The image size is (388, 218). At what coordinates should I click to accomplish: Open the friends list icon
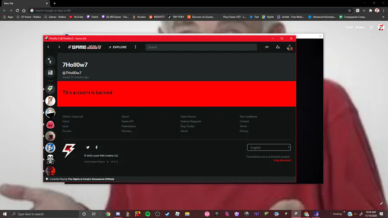click(278, 47)
